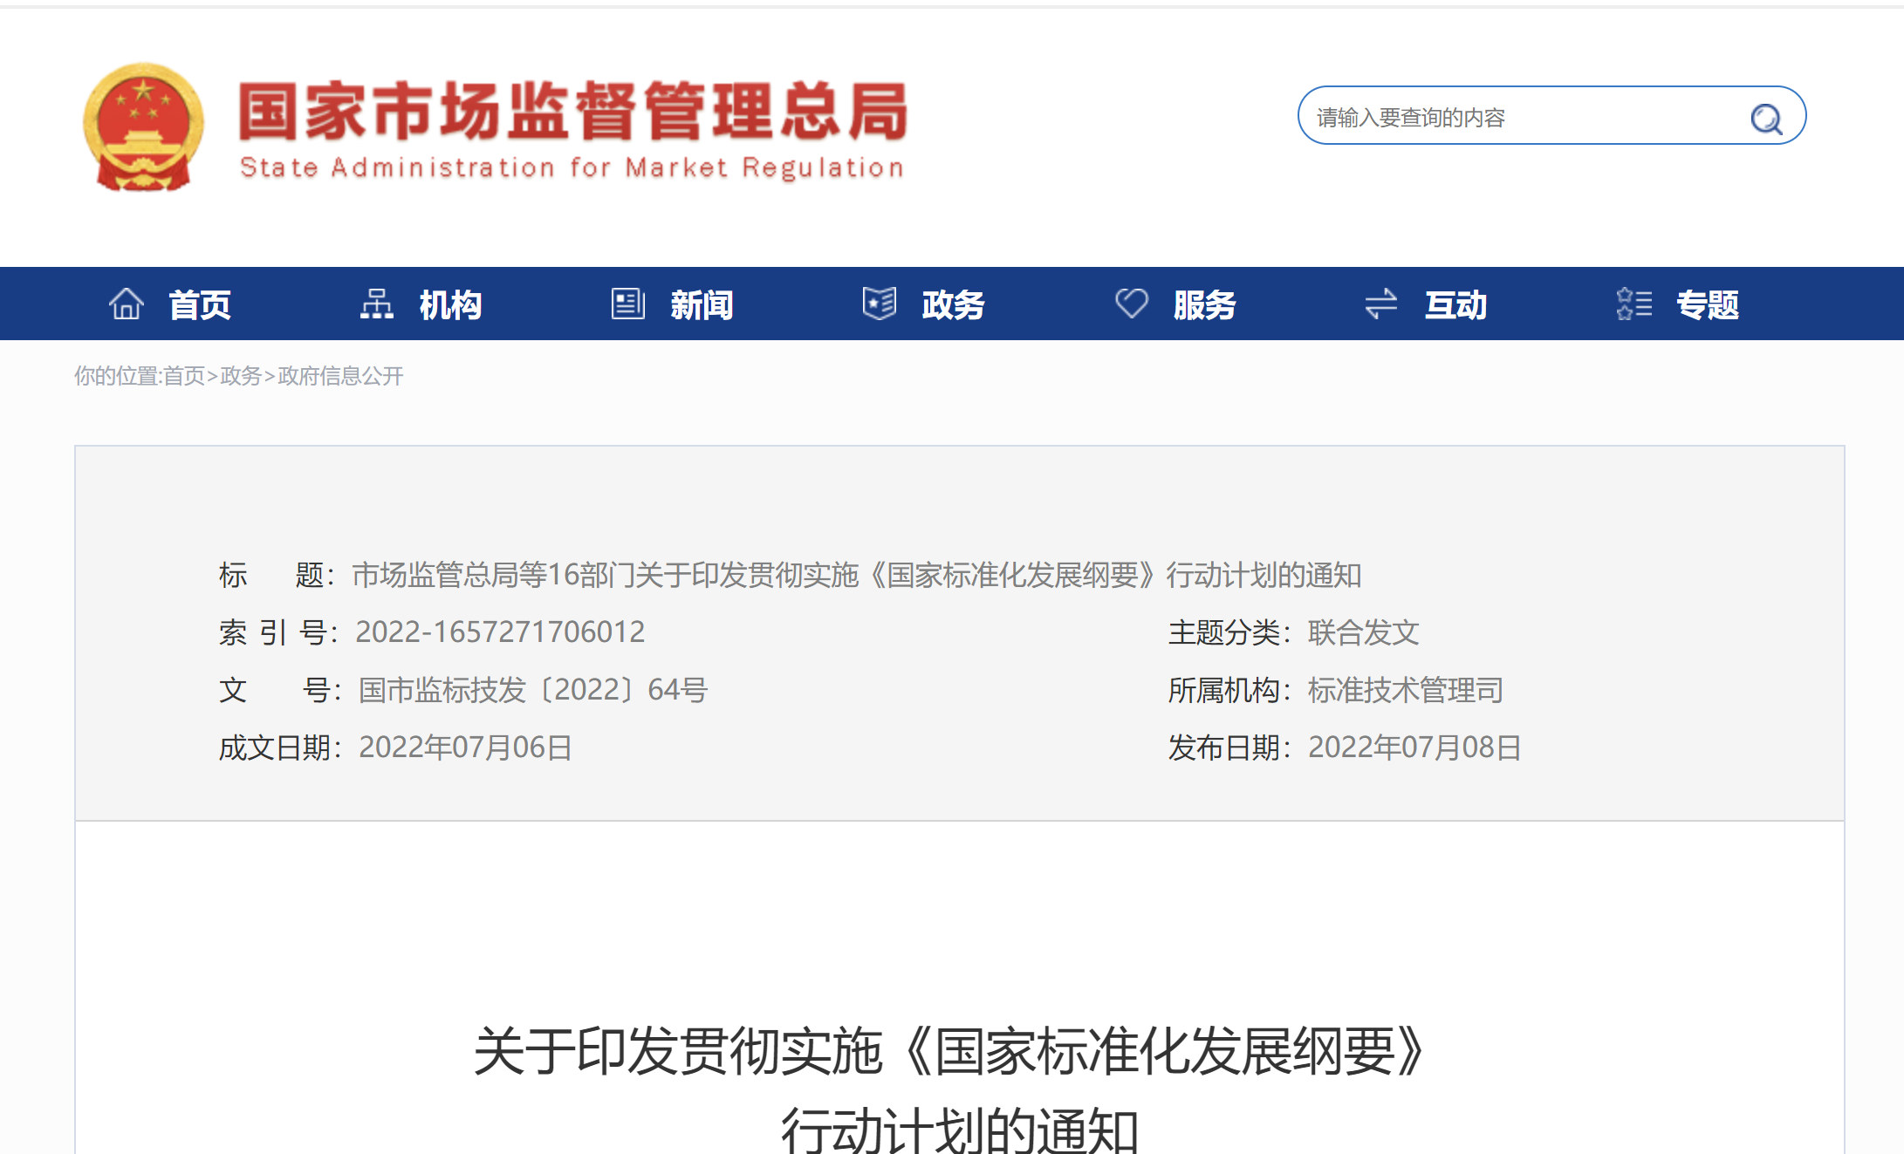The image size is (1904, 1154).
Task: Select 互动 in the navigation bar
Action: 1455,305
